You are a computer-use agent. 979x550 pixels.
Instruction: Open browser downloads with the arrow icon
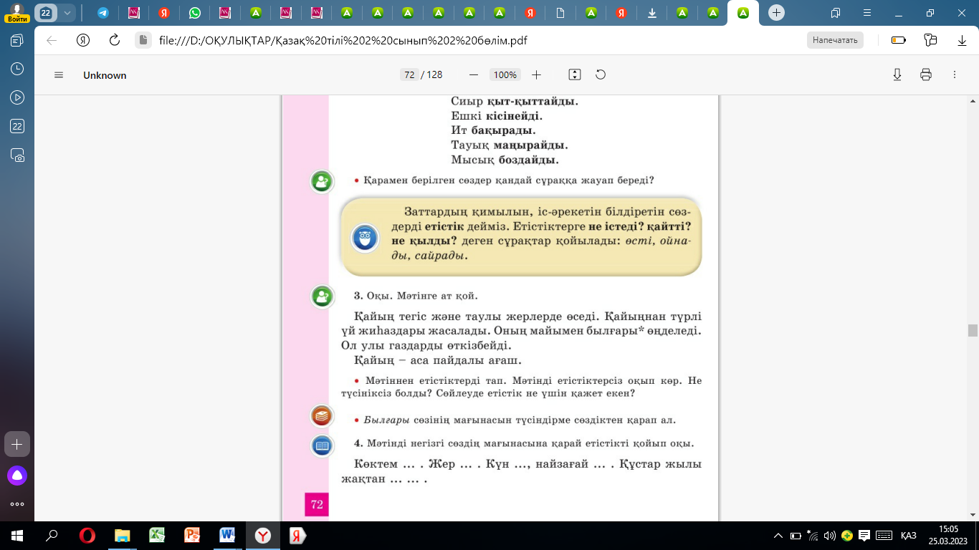tap(963, 40)
